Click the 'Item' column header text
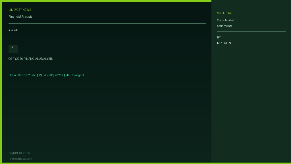 (x=13, y=75)
